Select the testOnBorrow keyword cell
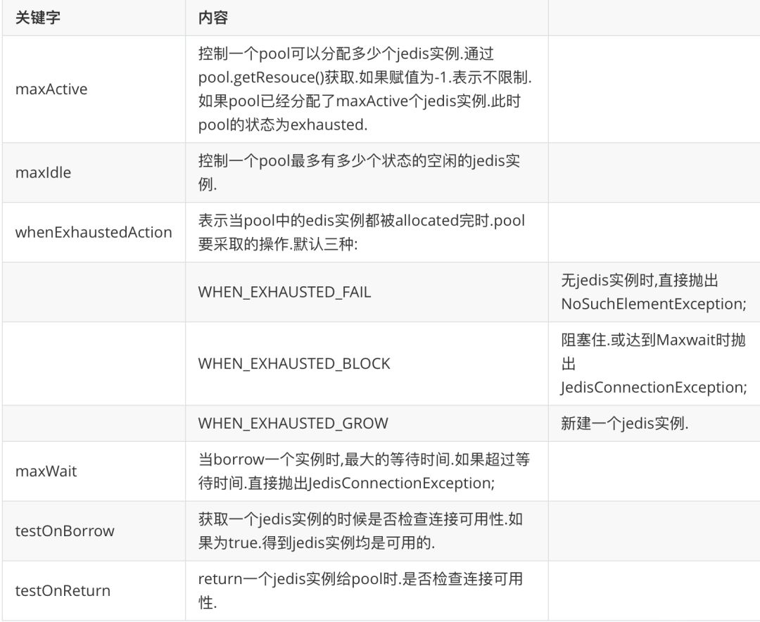Image resolution: width=760 pixels, height=622 pixels. (x=94, y=531)
